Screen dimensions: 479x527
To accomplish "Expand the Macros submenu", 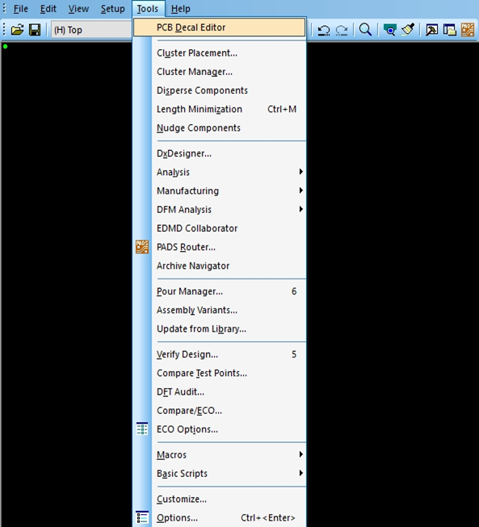I will 220,454.
